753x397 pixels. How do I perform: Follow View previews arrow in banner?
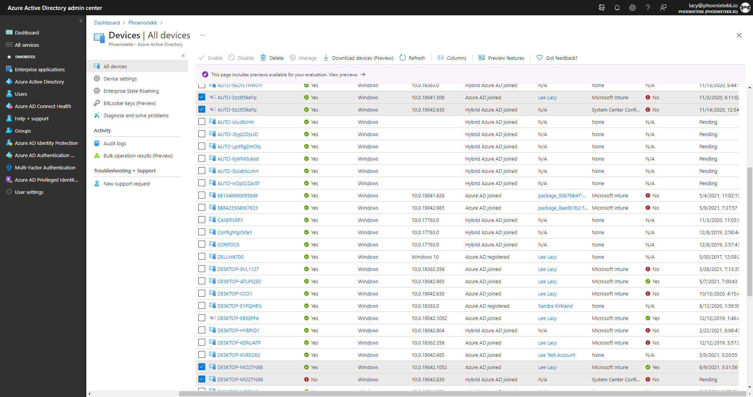pyautogui.click(x=363, y=74)
